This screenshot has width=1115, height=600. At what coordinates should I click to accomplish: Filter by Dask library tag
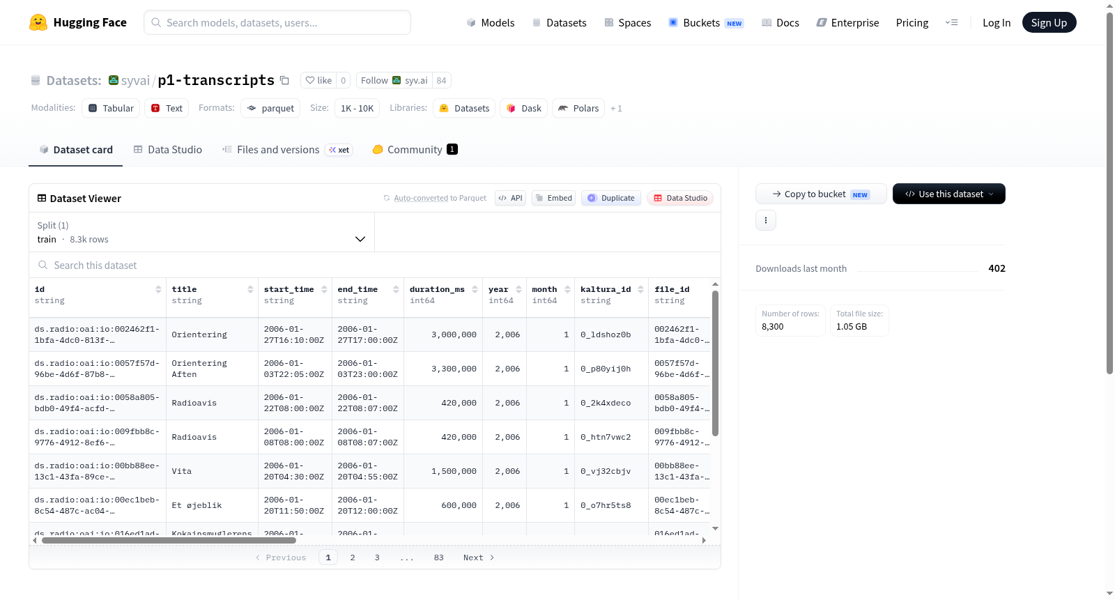coord(523,108)
